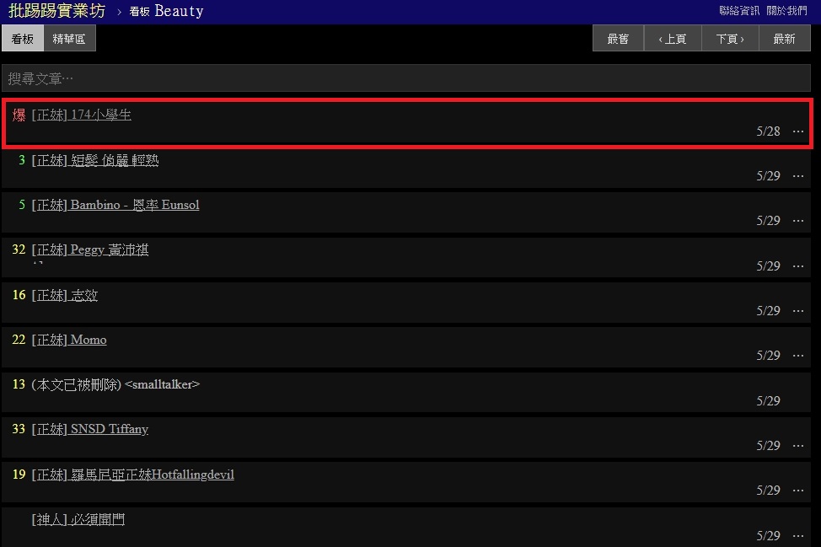
Task: Open the ⋯ menu for 志效 post
Action: (797, 311)
